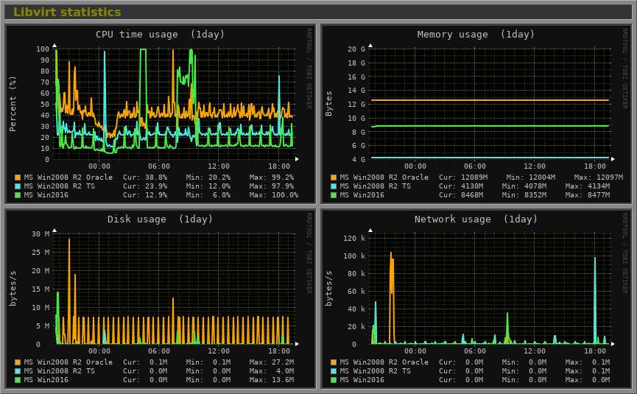Click "MS Win2008 R2 Oracle" label in Memory legend
Screen dimensions: 637x394
pos(384,177)
